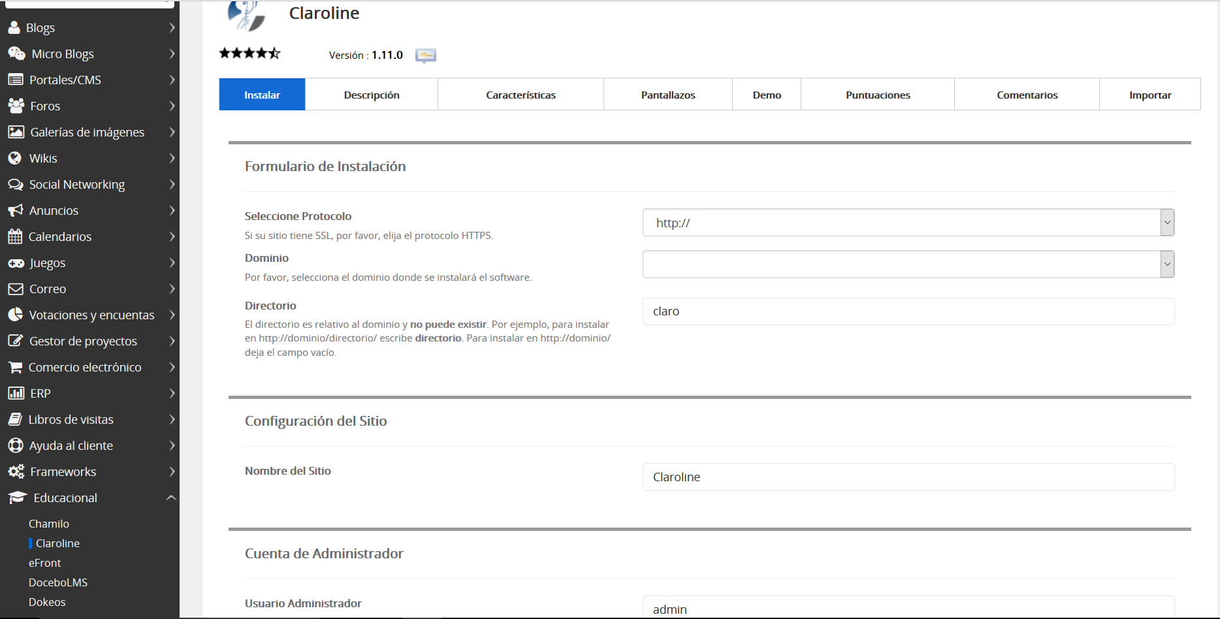Expand the Wikis category chevron

(172, 158)
